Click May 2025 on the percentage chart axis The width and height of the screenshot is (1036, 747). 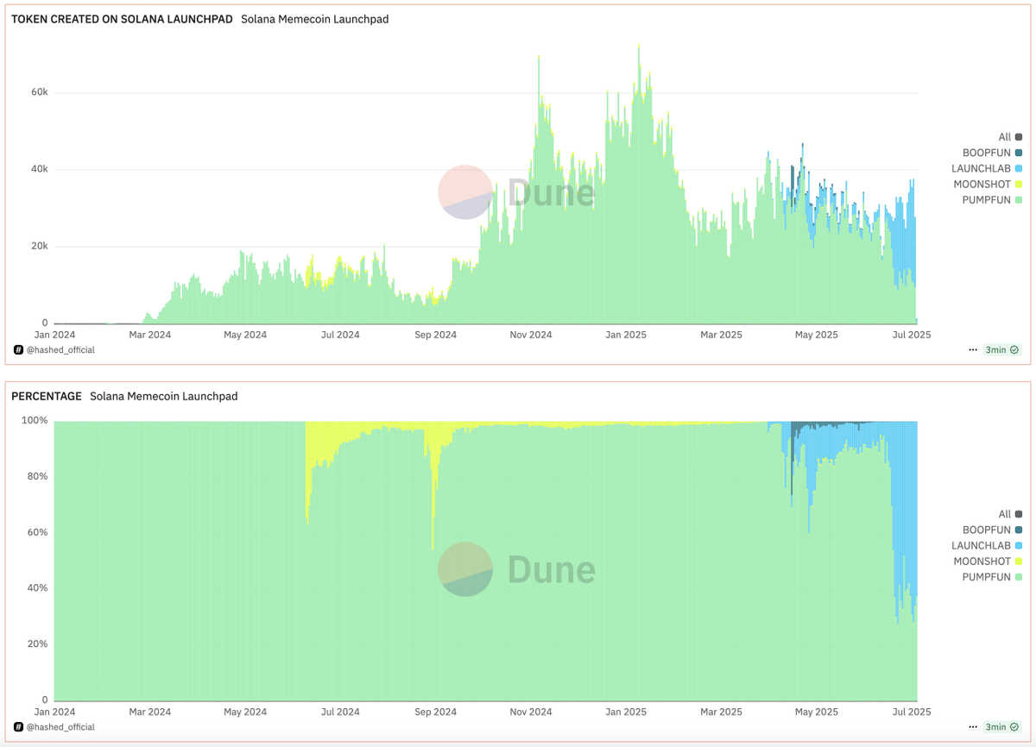pos(816,712)
